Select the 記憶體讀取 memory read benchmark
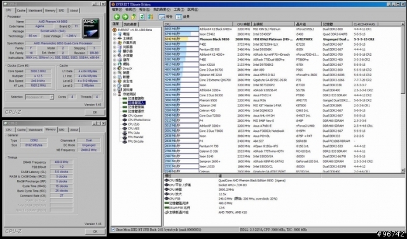This screenshot has height=239, width=407. coord(134,98)
